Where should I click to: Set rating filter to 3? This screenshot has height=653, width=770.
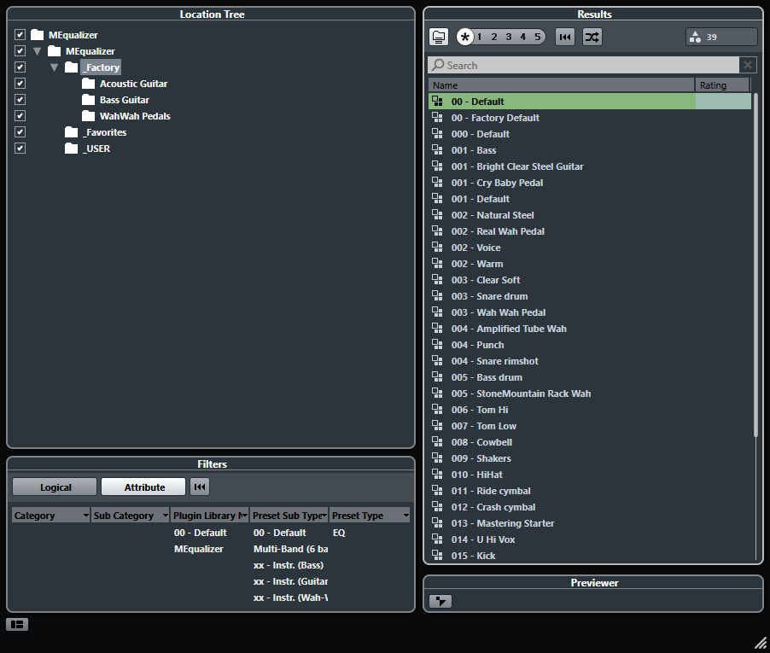pyautogui.click(x=509, y=37)
